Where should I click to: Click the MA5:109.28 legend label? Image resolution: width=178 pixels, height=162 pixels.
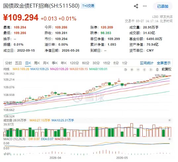(21, 69)
